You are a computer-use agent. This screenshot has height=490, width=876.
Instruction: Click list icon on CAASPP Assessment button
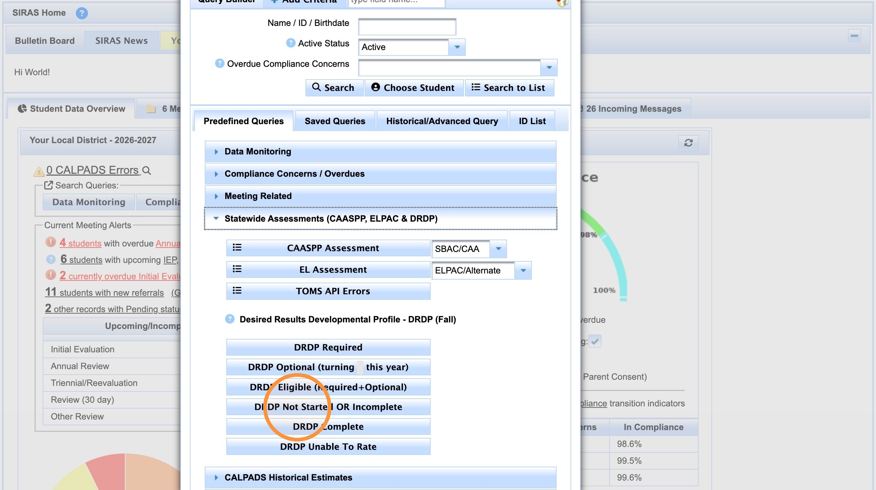[x=237, y=248]
